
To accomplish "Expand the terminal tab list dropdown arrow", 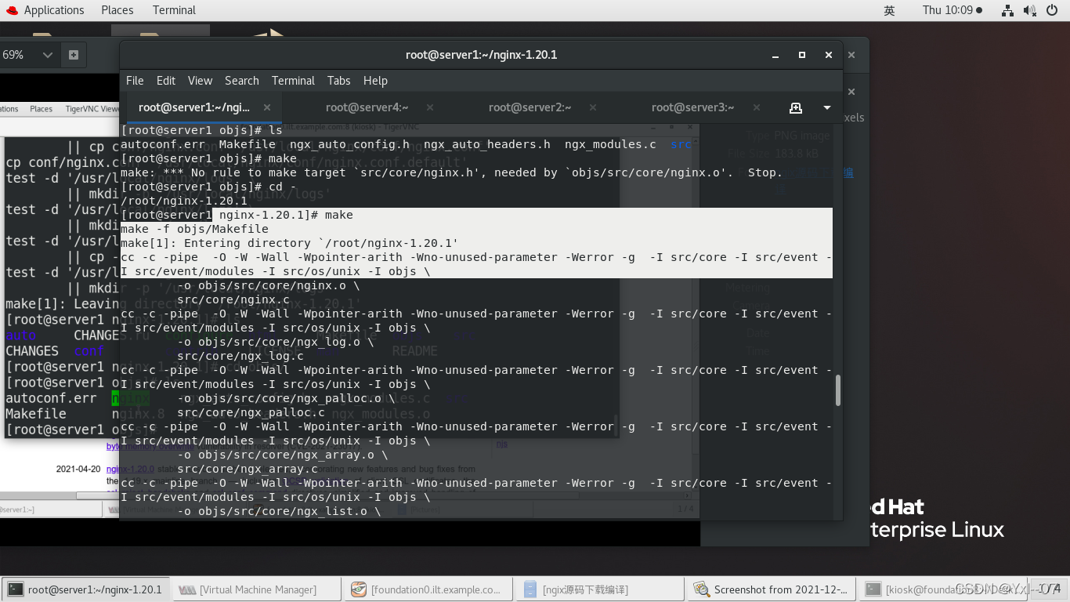I will click(827, 107).
